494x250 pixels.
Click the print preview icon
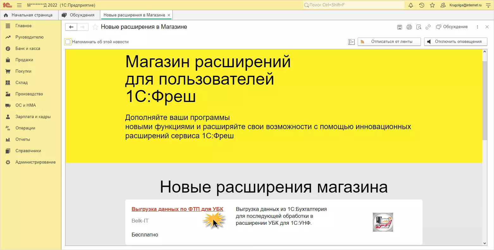(x=419, y=27)
